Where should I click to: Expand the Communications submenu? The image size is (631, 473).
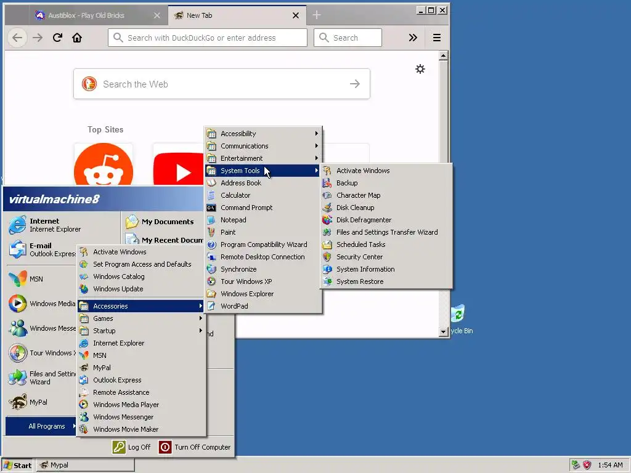(264, 146)
